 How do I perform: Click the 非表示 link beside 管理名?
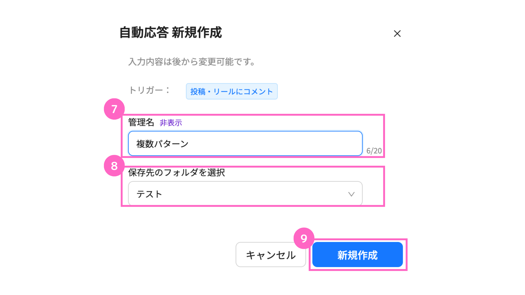171,123
